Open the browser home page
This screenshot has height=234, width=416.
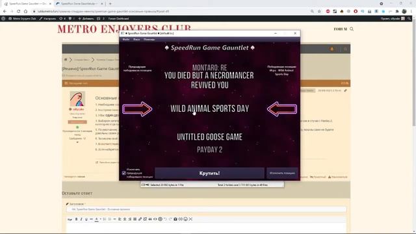click(25, 12)
